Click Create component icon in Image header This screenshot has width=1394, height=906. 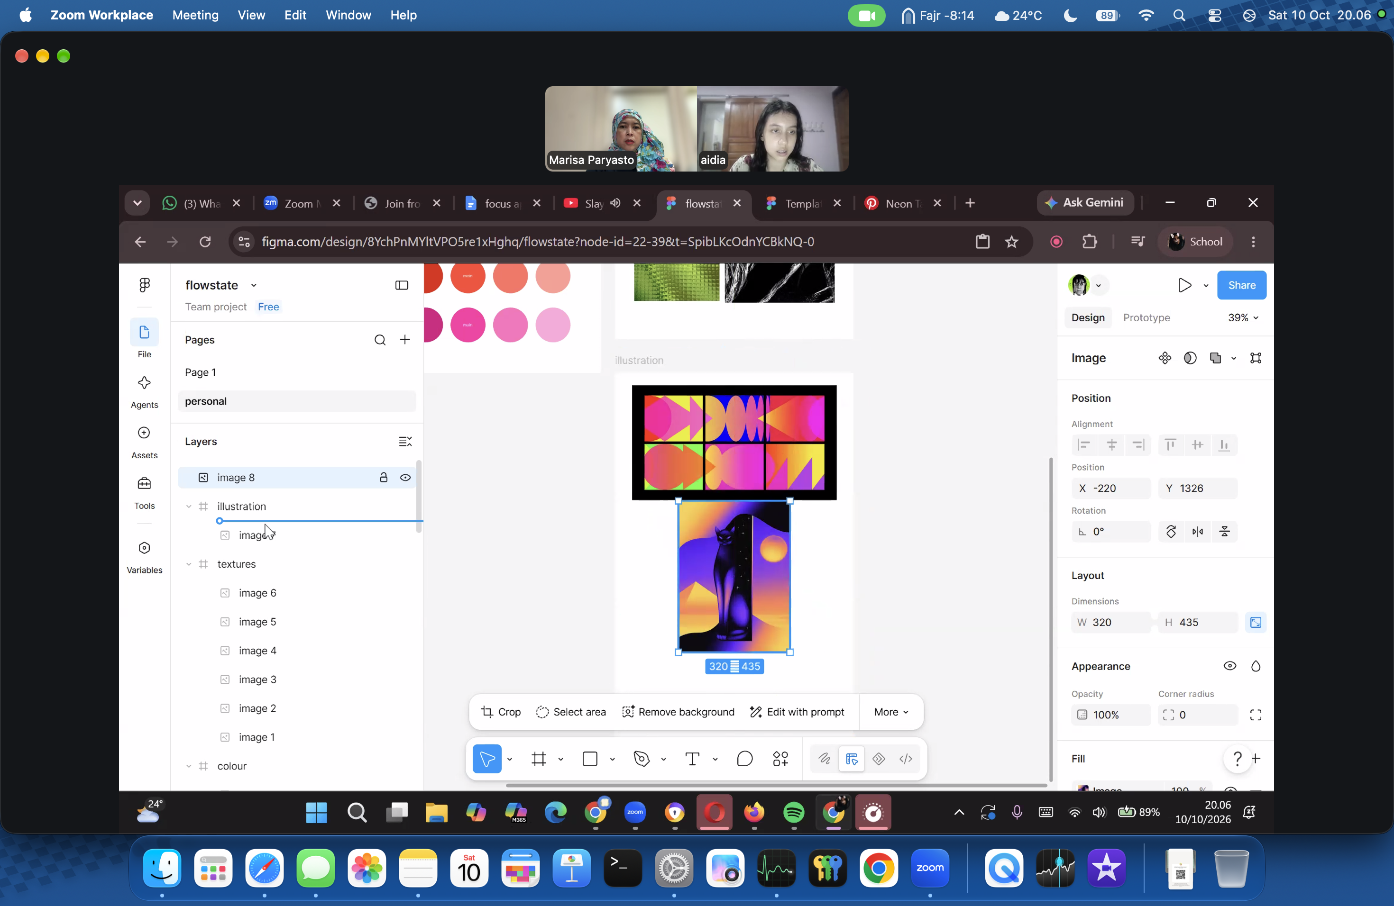1165,358
